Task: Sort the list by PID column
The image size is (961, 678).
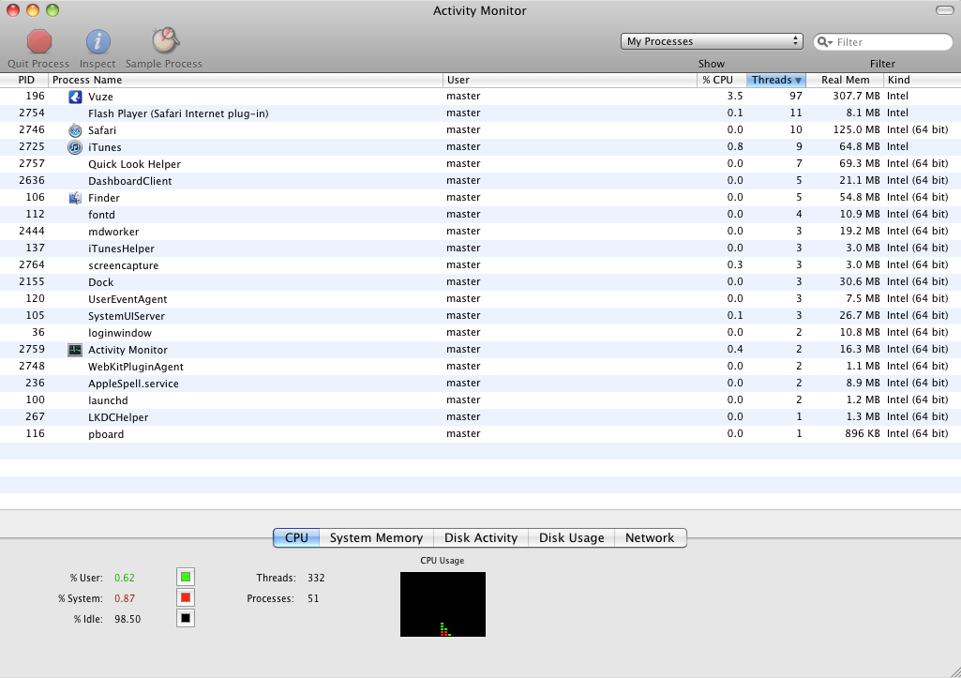Action: (25, 80)
